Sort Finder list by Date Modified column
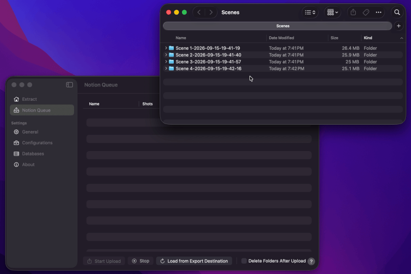411x274 pixels. point(281,38)
